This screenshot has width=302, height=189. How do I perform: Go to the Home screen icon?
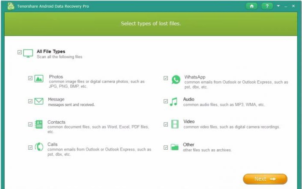[252, 6]
